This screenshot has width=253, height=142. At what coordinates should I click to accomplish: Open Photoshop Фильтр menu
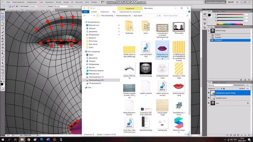pos(59,2)
